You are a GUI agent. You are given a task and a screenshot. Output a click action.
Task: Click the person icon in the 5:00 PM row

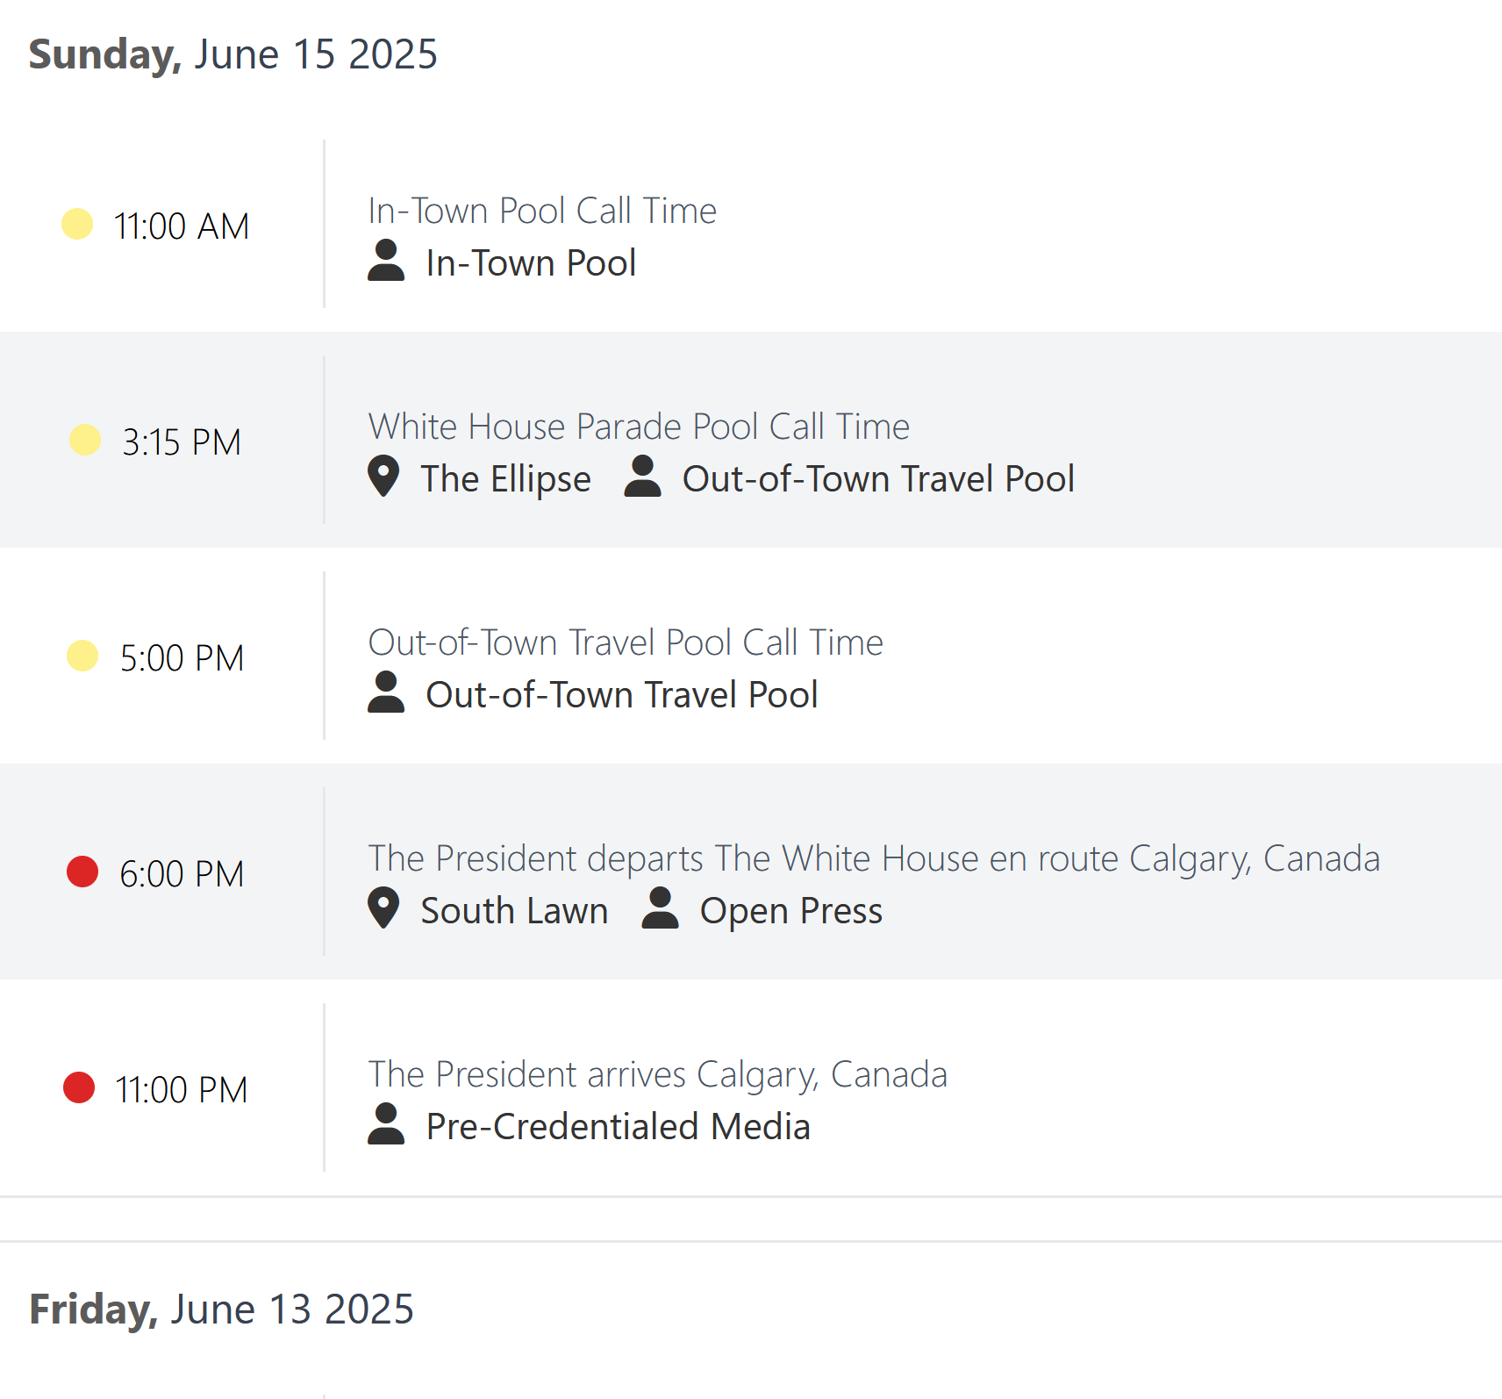click(x=386, y=692)
